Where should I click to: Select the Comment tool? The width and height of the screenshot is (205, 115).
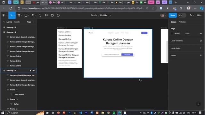(58, 15)
